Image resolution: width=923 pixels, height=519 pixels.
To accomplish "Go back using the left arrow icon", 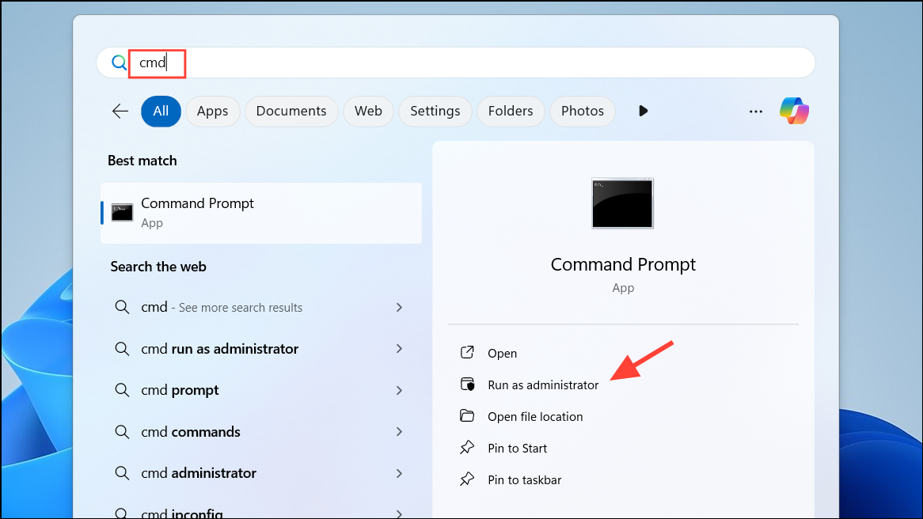I will tap(120, 111).
